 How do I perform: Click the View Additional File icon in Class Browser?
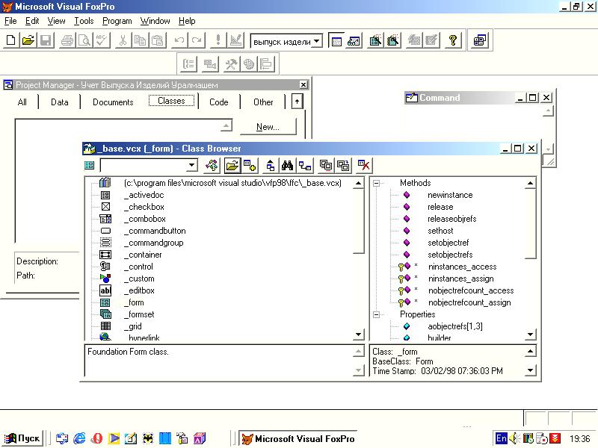click(250, 165)
